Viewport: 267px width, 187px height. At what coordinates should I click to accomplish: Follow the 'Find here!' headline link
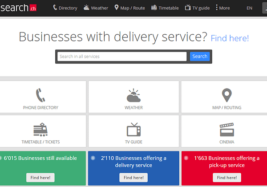tap(230, 38)
